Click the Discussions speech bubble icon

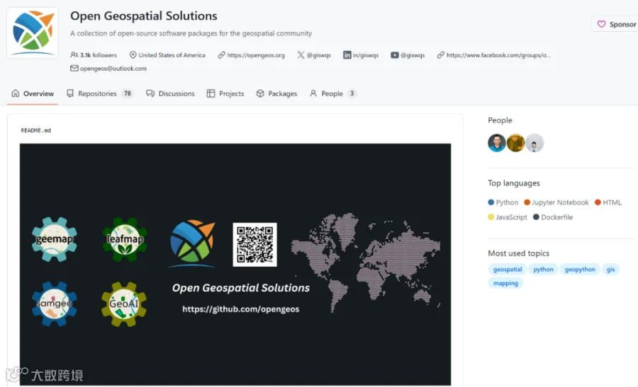150,93
